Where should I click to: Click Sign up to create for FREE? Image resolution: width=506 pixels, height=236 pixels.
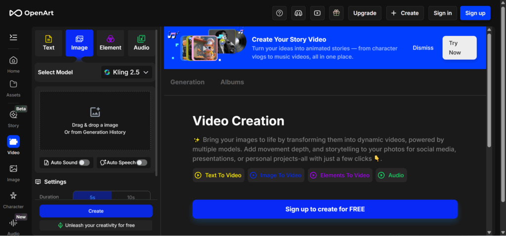pyautogui.click(x=325, y=209)
